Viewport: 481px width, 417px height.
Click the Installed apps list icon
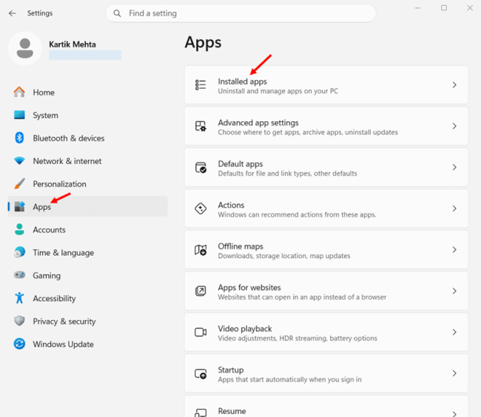[201, 85]
